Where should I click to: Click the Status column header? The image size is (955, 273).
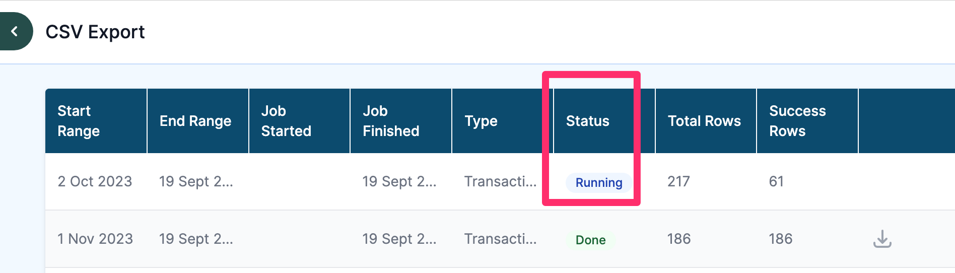587,121
